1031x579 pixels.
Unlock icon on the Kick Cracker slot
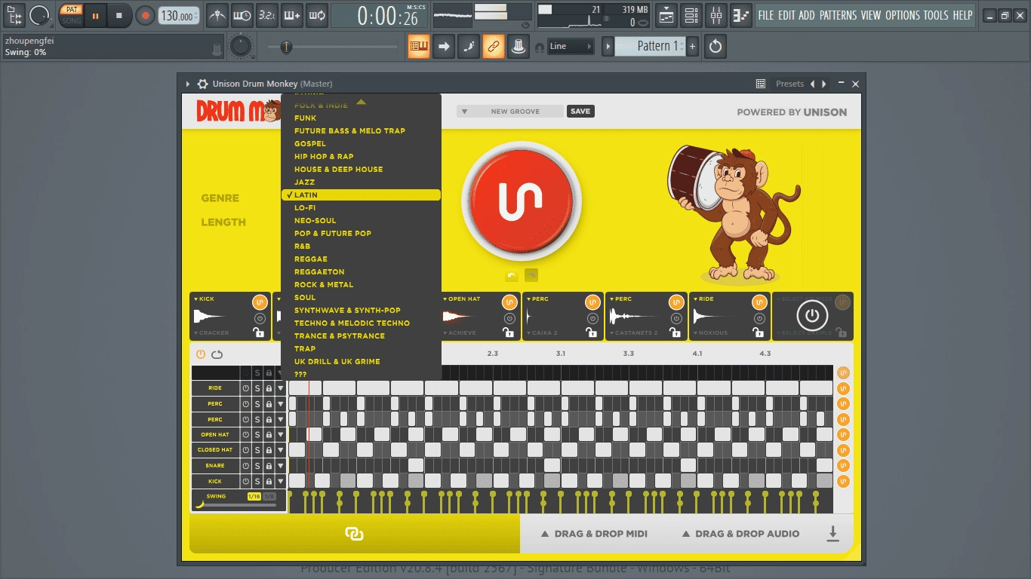pyautogui.click(x=259, y=332)
